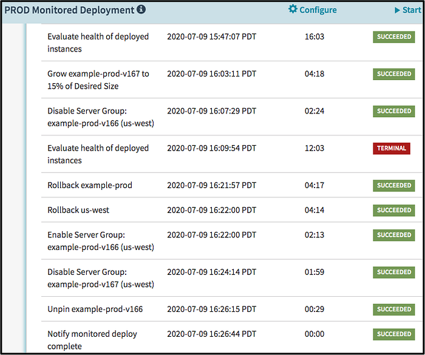
Task: Click SUCCEEDED badge for Rollback example-prod
Action: (x=394, y=185)
